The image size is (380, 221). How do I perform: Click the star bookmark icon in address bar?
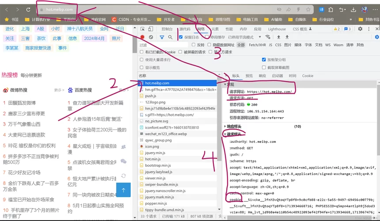tap(308, 9)
